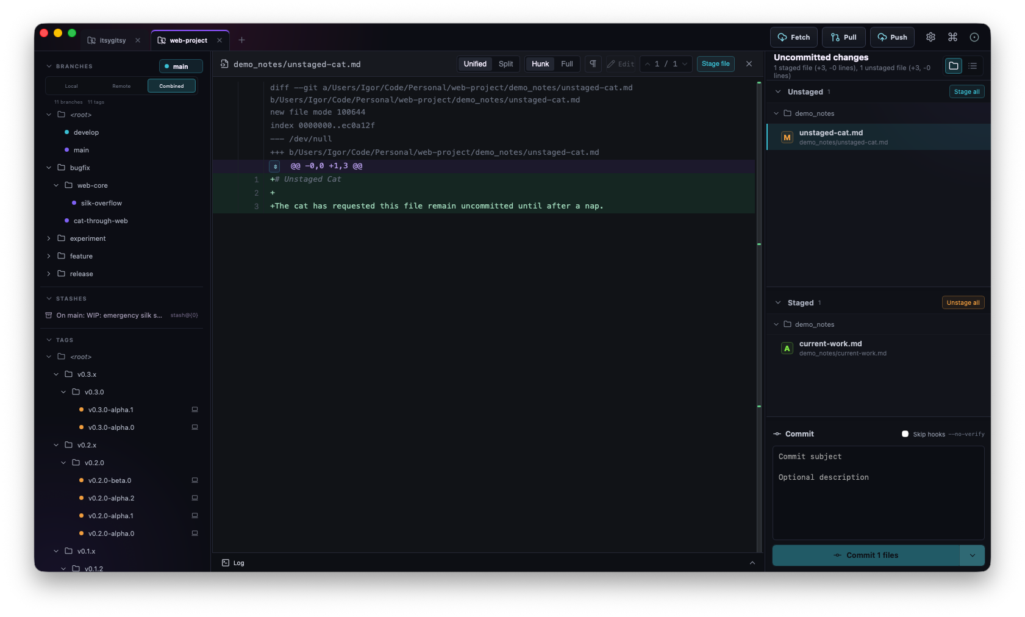Screen dimensions: 1025x617
Task: Click the main current branch badge
Action: coord(180,66)
